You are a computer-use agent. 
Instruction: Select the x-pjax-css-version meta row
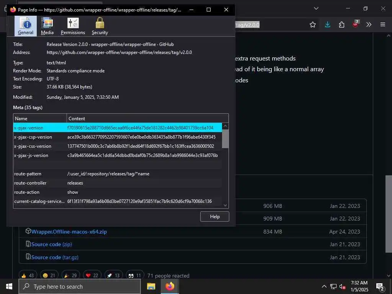[118, 146]
